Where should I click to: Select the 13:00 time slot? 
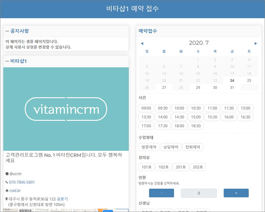tap(245, 108)
